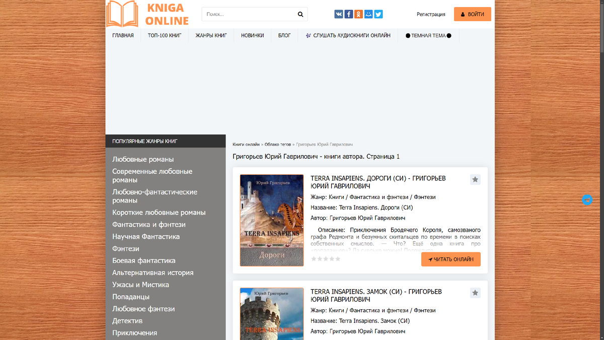This screenshot has height=340, width=604.
Task: Share via Moi Mir smiley icon
Action: tap(368, 14)
